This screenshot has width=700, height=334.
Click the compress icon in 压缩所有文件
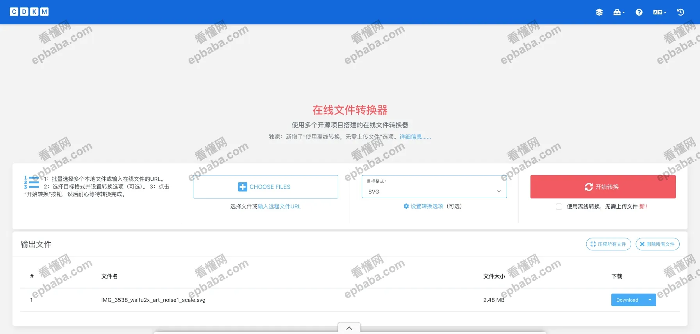(593, 244)
